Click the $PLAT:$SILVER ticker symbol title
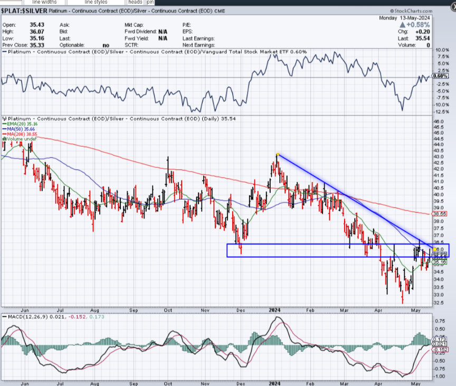 click(24, 11)
